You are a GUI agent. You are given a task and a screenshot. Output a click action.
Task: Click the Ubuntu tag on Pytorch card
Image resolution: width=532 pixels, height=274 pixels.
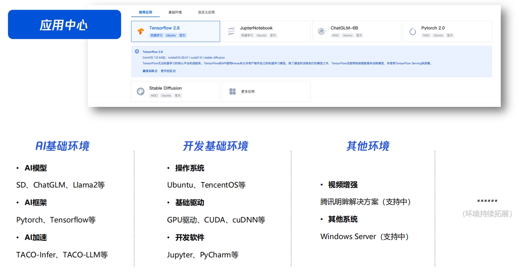pos(438,35)
